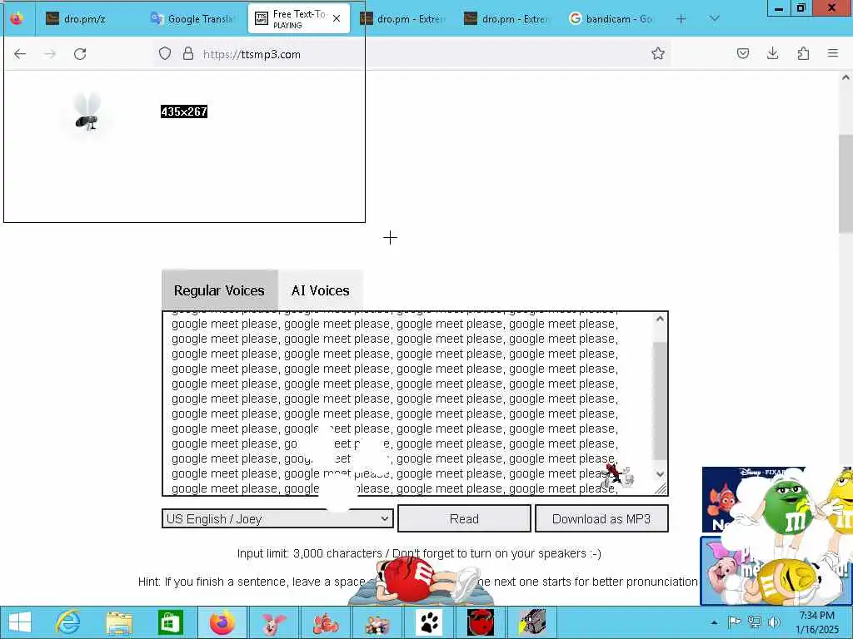The width and height of the screenshot is (853, 639).
Task: Reload the ttsmp3.com page
Action: pos(80,54)
